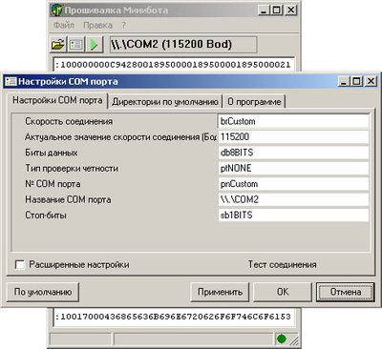The image size is (382, 349).
Task: Open the Файл menu
Action: click(64, 25)
